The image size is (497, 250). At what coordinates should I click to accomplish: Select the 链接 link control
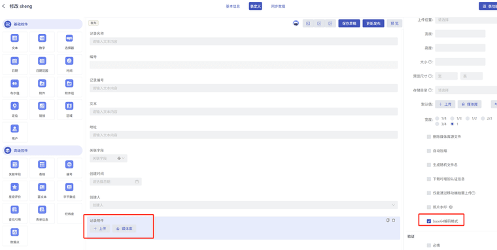(x=42, y=110)
